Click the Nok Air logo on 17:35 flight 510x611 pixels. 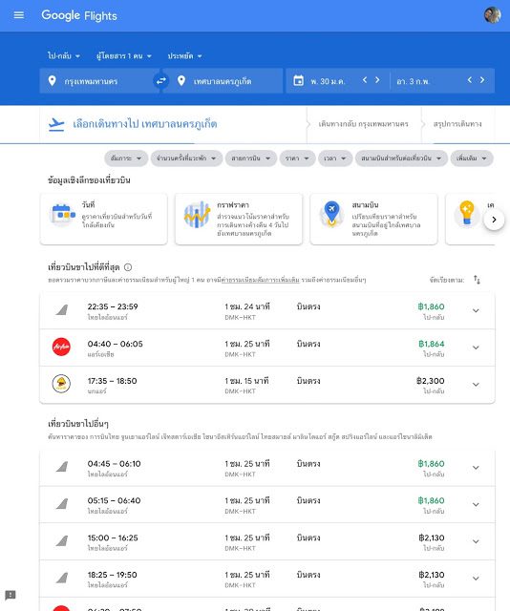pyautogui.click(x=61, y=384)
